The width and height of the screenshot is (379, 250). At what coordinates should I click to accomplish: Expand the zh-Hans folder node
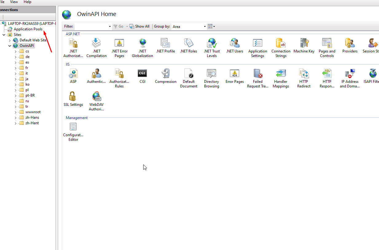point(16,117)
